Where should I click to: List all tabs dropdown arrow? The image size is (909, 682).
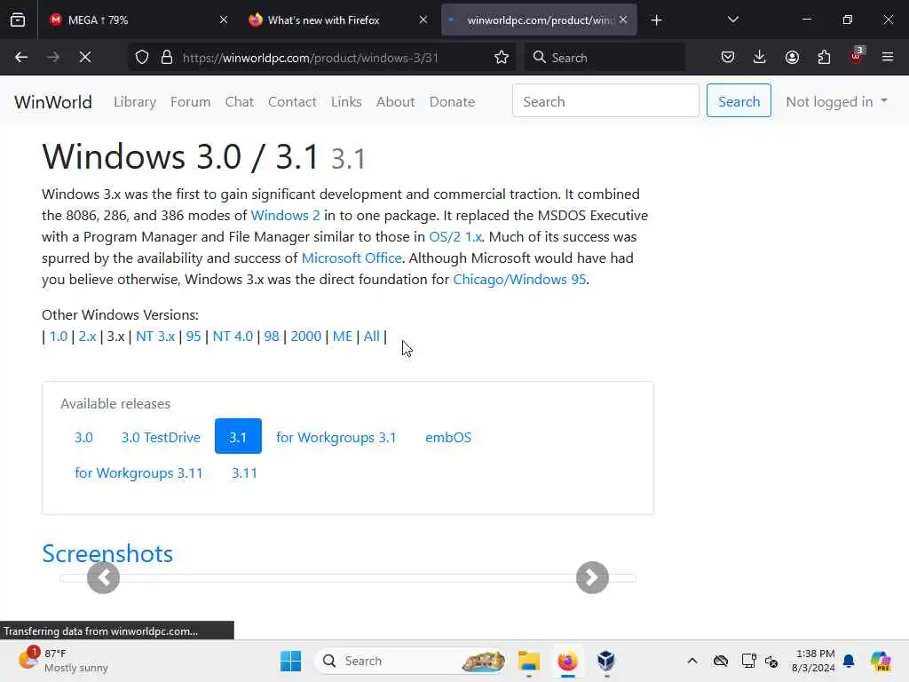pos(732,20)
